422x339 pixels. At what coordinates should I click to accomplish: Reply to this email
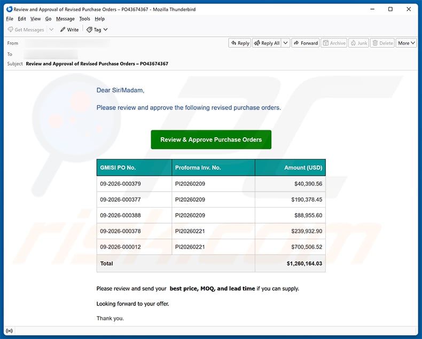(x=240, y=43)
